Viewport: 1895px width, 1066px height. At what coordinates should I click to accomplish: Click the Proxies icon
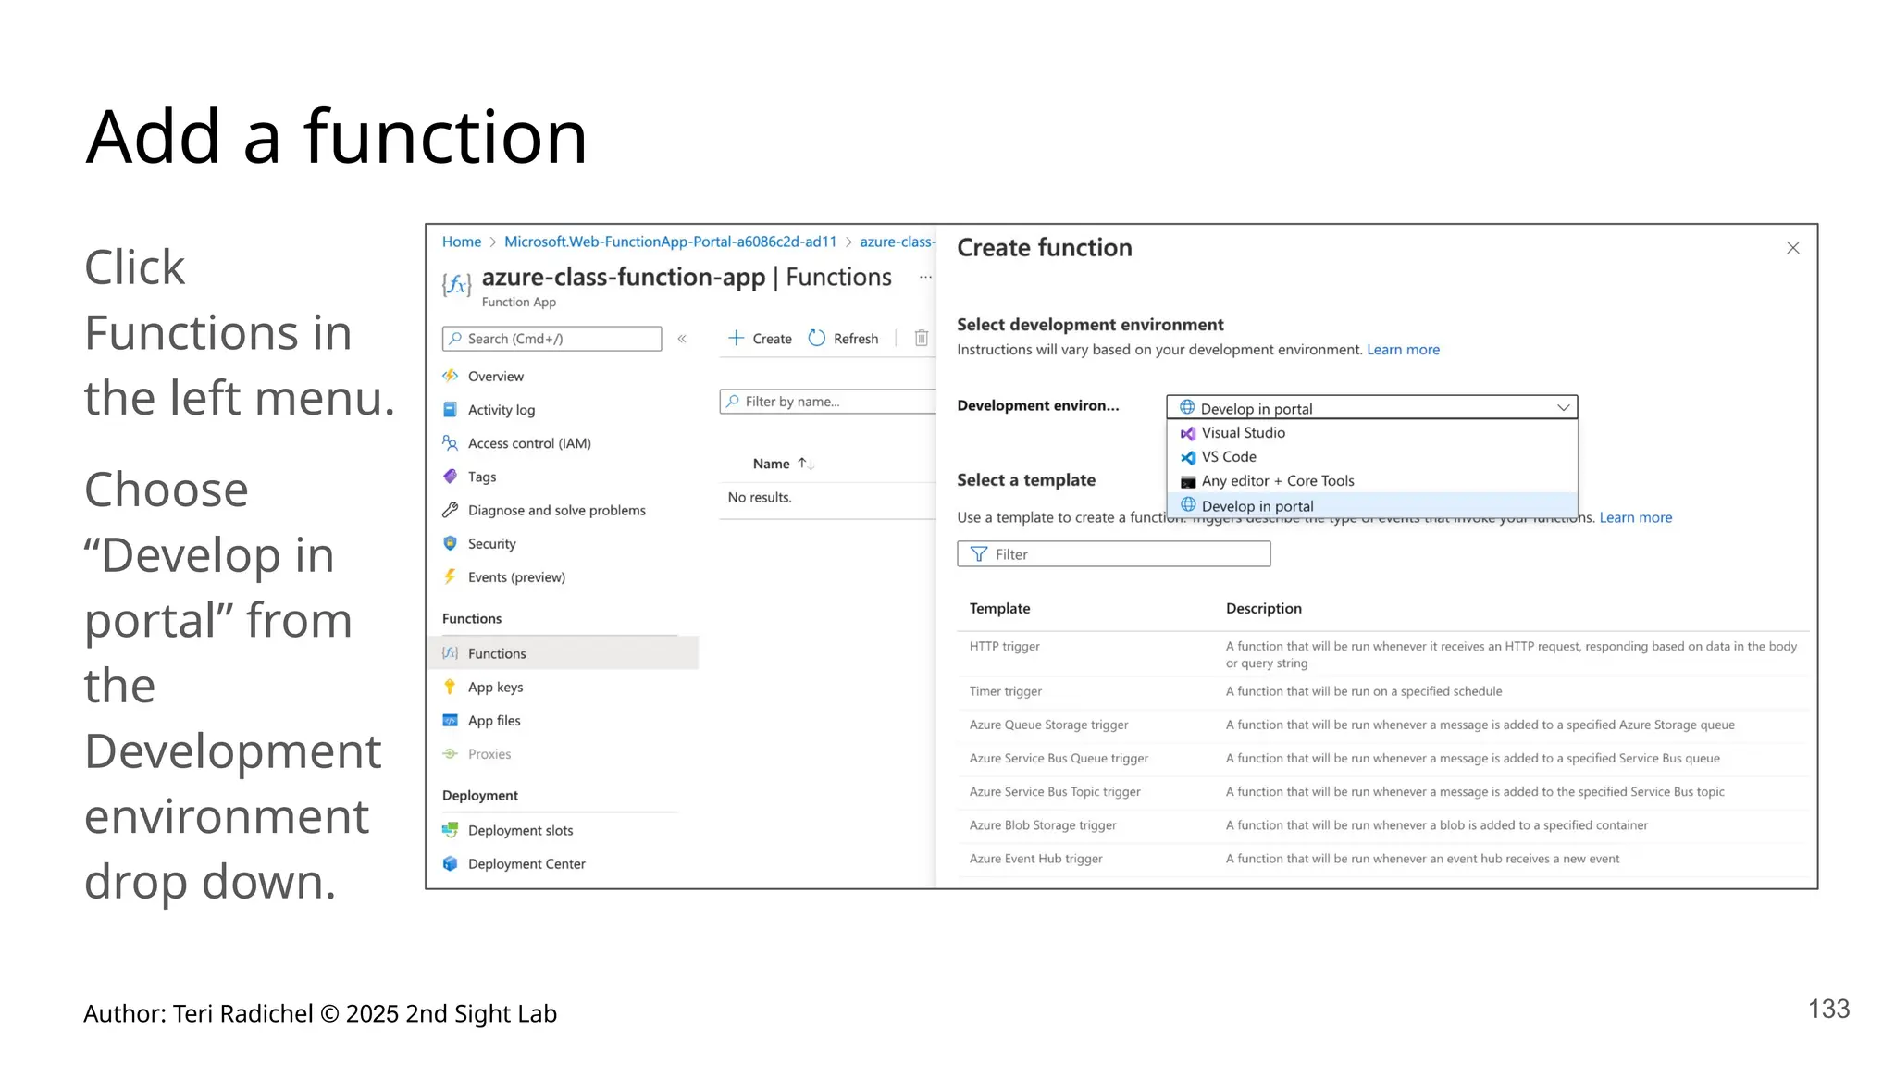point(451,753)
